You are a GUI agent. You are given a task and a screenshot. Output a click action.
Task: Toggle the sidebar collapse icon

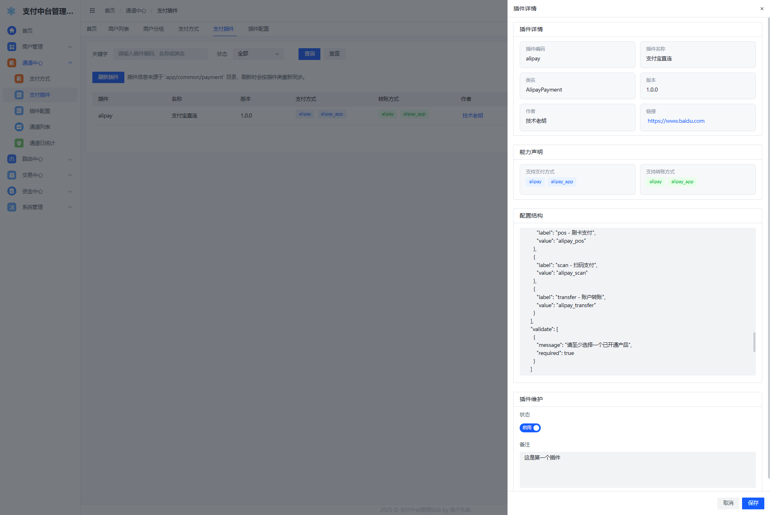(x=92, y=11)
